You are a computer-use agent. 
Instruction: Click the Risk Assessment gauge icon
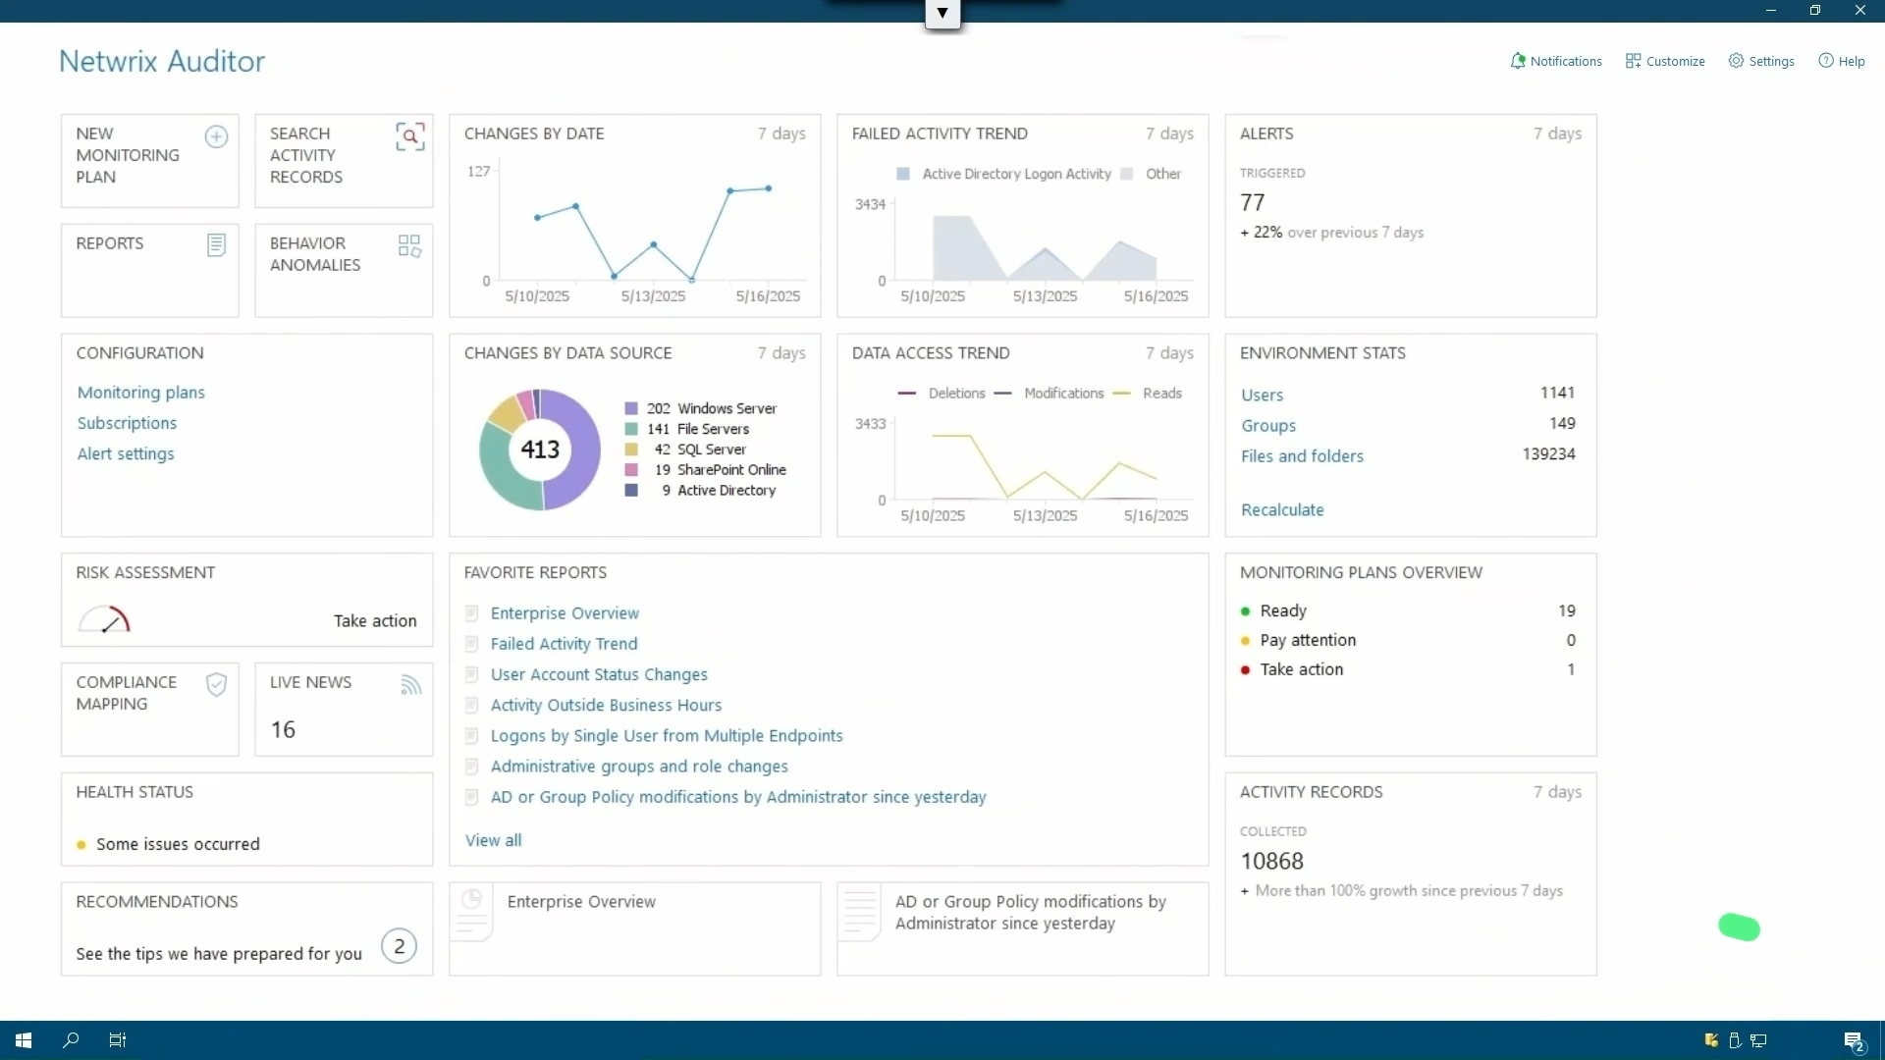[x=104, y=620]
